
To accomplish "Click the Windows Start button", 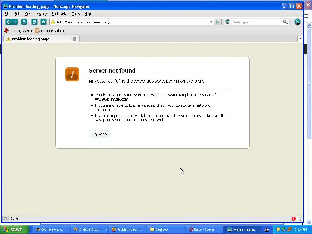I will coord(14,229).
